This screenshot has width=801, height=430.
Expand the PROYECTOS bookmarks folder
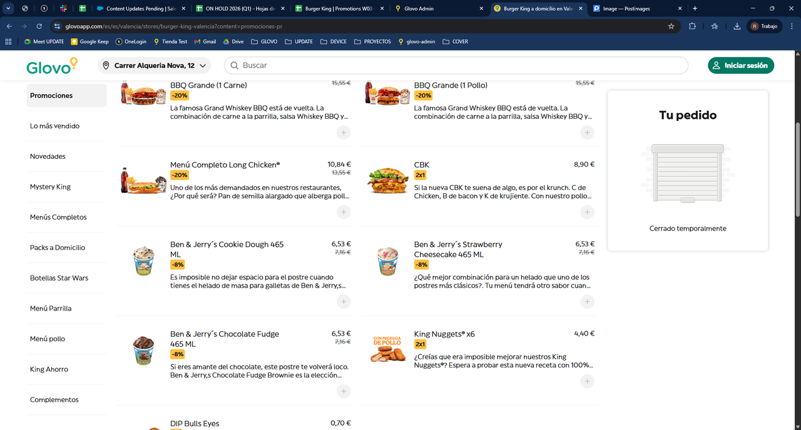372,42
